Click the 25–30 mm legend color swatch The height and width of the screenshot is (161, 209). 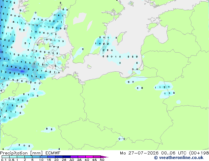[x=67, y=157]
